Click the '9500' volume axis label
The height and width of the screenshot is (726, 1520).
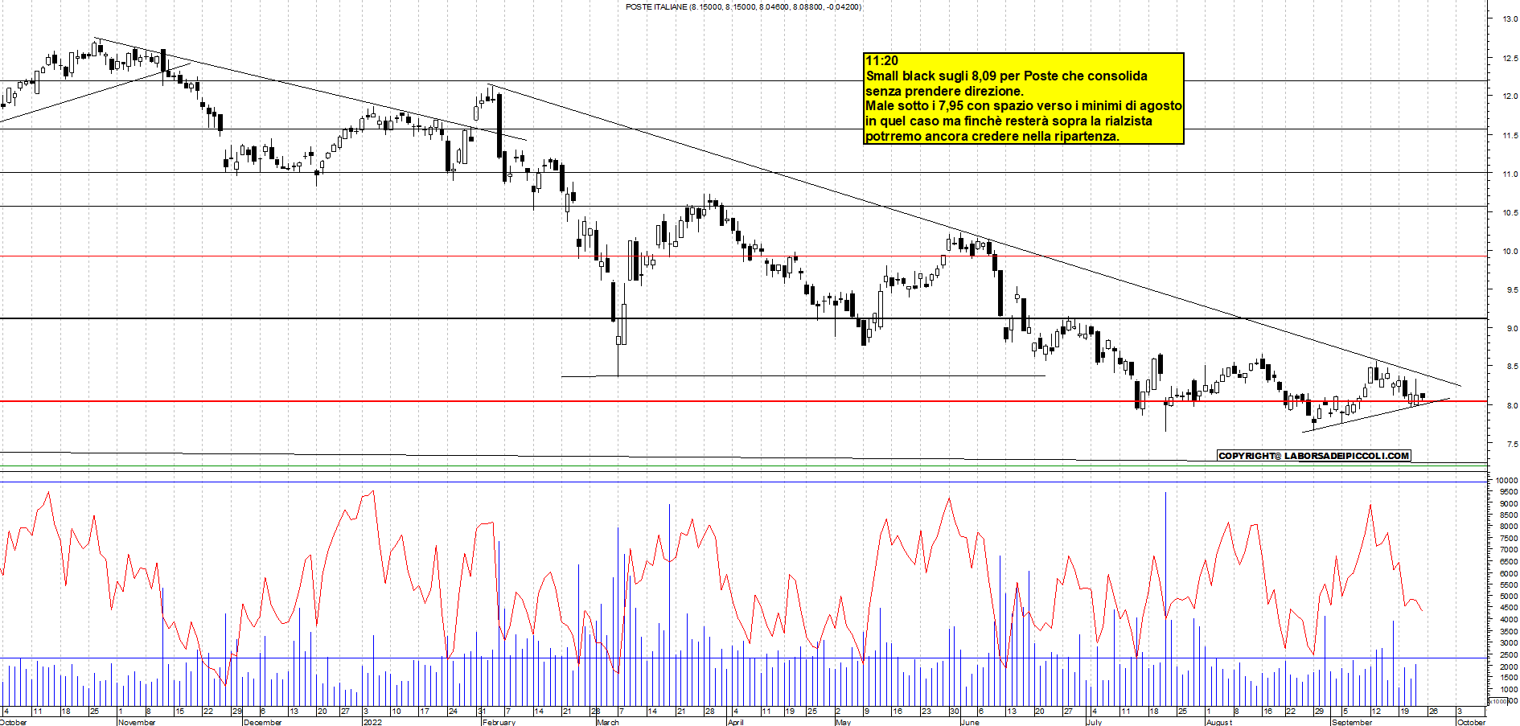coord(1509,492)
